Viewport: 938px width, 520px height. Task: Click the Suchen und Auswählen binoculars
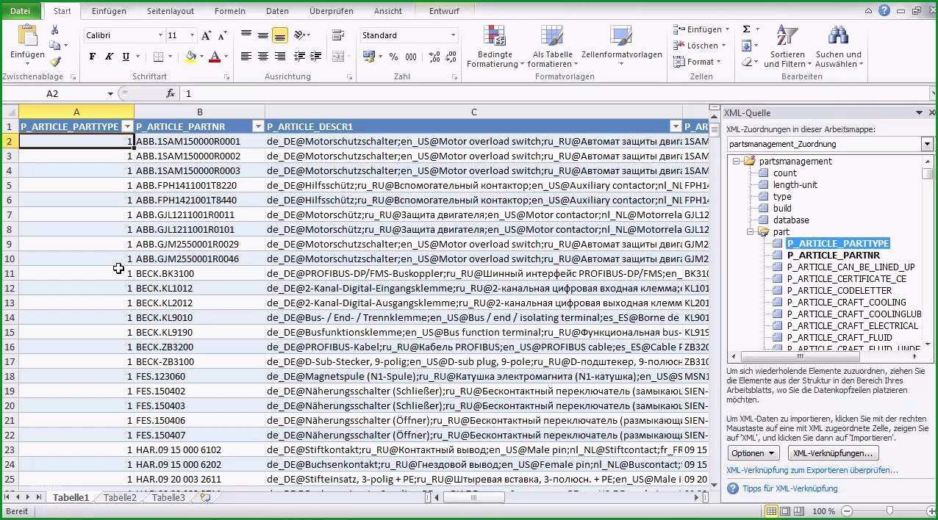[838, 36]
